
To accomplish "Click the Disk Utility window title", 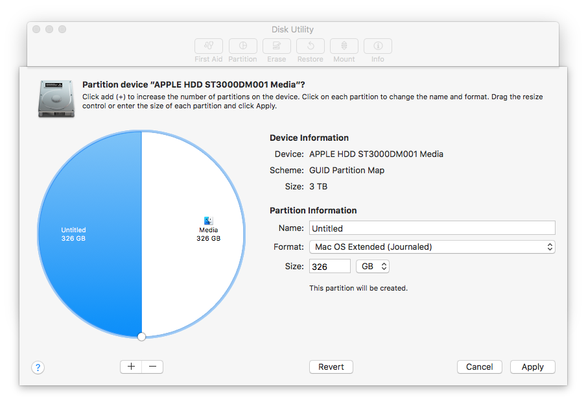I will [292, 30].
